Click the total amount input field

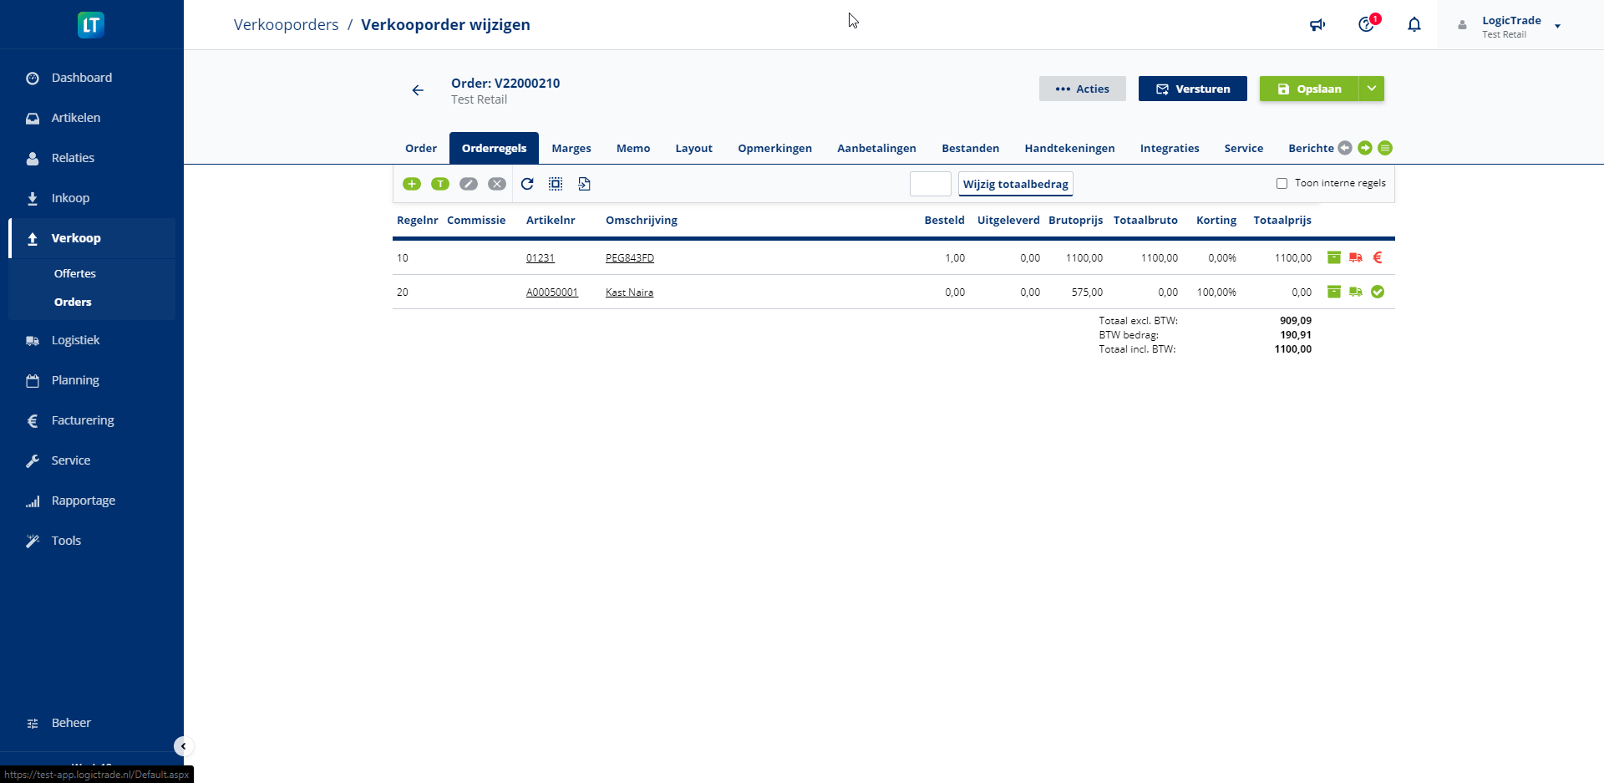[x=930, y=184]
